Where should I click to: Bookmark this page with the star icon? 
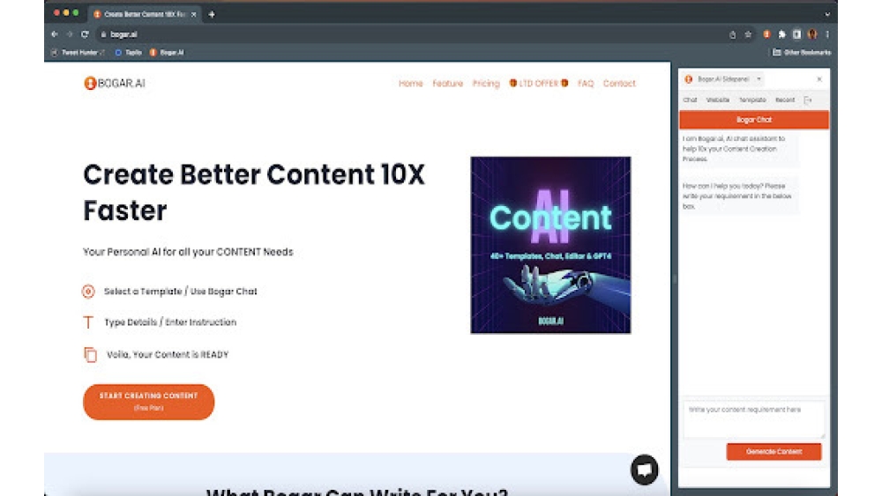(x=748, y=34)
